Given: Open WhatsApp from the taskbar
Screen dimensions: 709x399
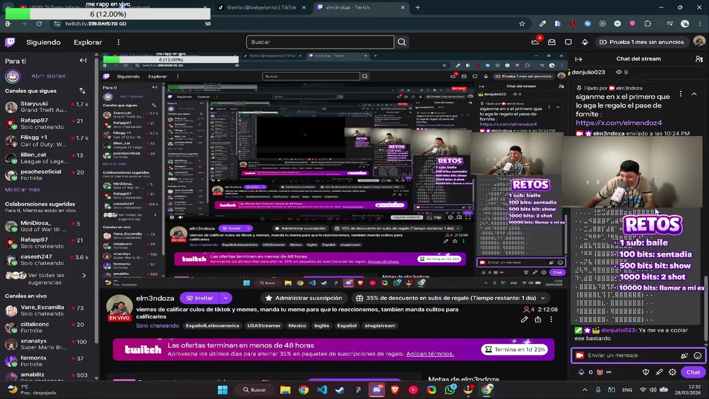Looking at the screenshot, I should (450, 390).
